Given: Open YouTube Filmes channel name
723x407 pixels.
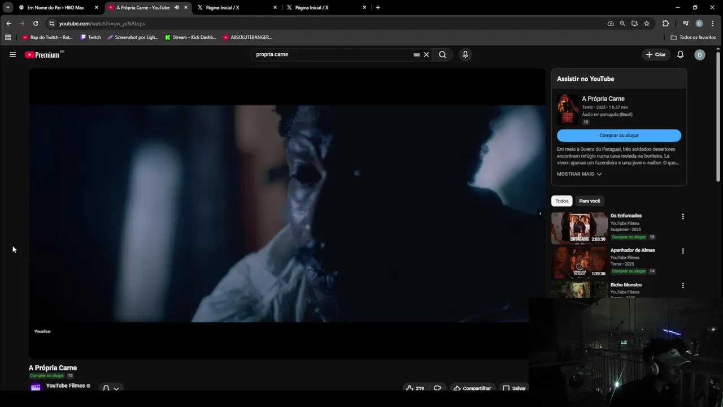Looking at the screenshot, I should tap(66, 386).
